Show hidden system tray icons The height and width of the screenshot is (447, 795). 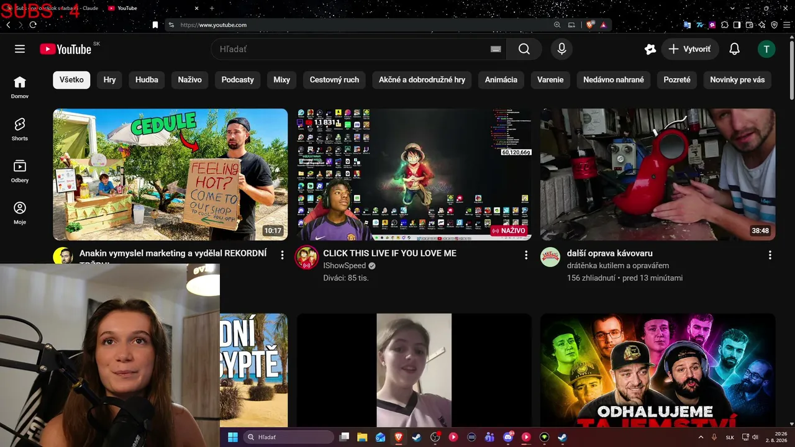tap(701, 437)
